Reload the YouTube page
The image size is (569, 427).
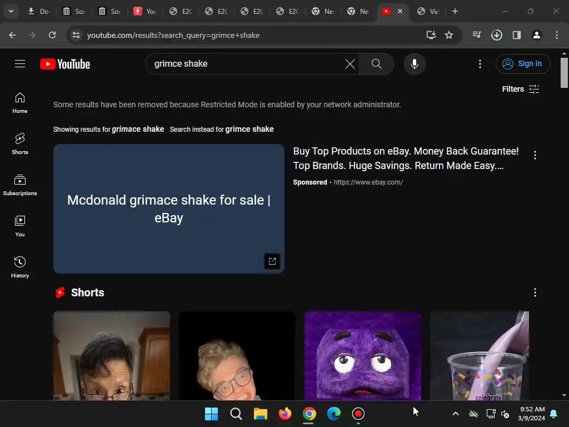pyautogui.click(x=52, y=35)
